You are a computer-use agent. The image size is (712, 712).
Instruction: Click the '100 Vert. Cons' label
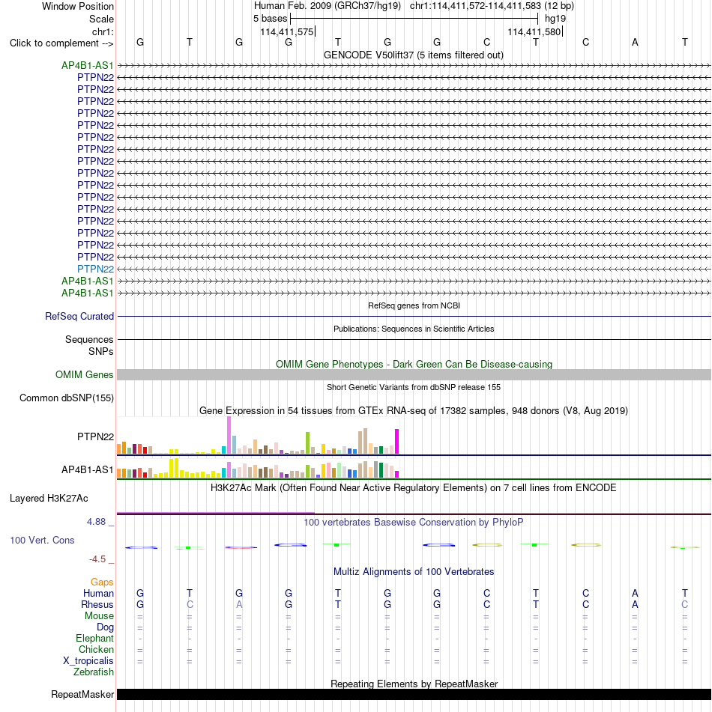[x=42, y=540]
